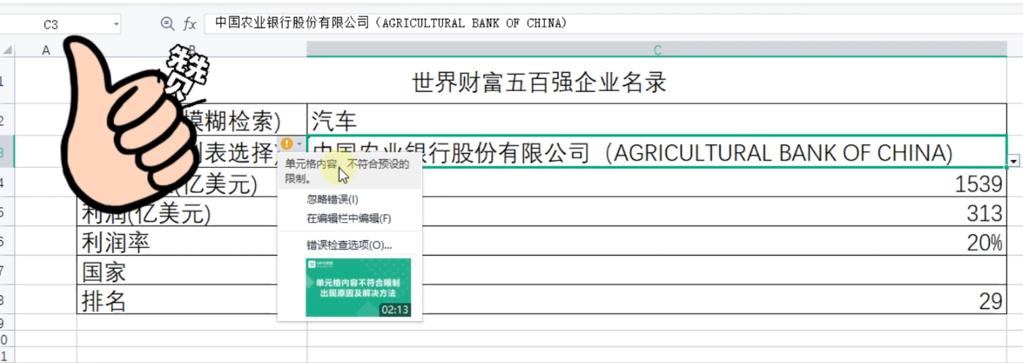1023x363 pixels.
Task: Select the title cell 世界财富五百强企业名录
Action: pyautogui.click(x=540, y=82)
